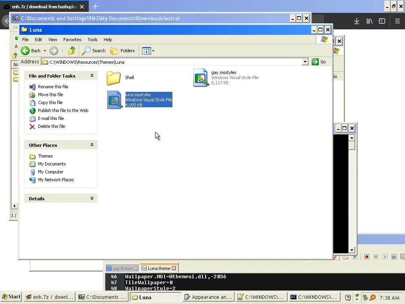Click the help question mark tray icon
This screenshot has height=304, width=405.
pos(348,298)
